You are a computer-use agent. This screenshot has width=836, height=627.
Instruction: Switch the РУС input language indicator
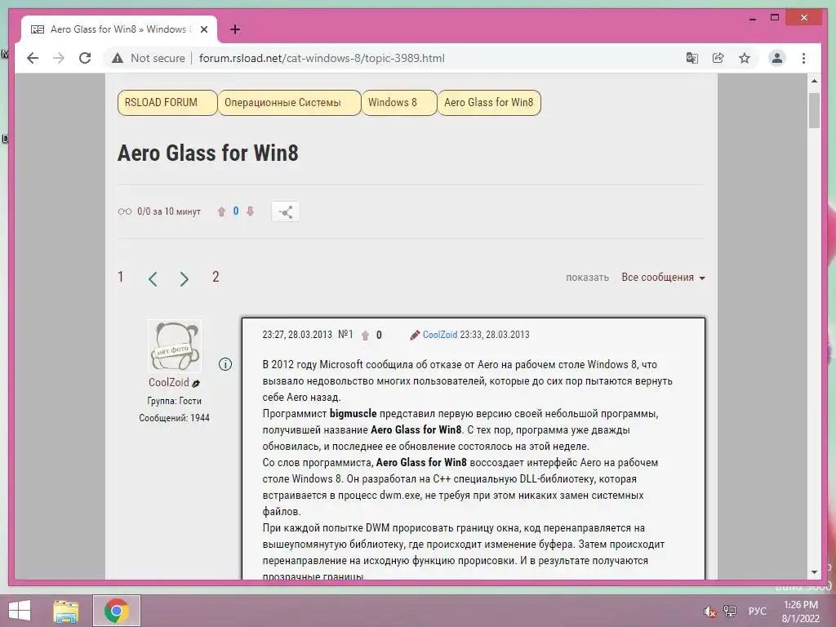[757, 611]
